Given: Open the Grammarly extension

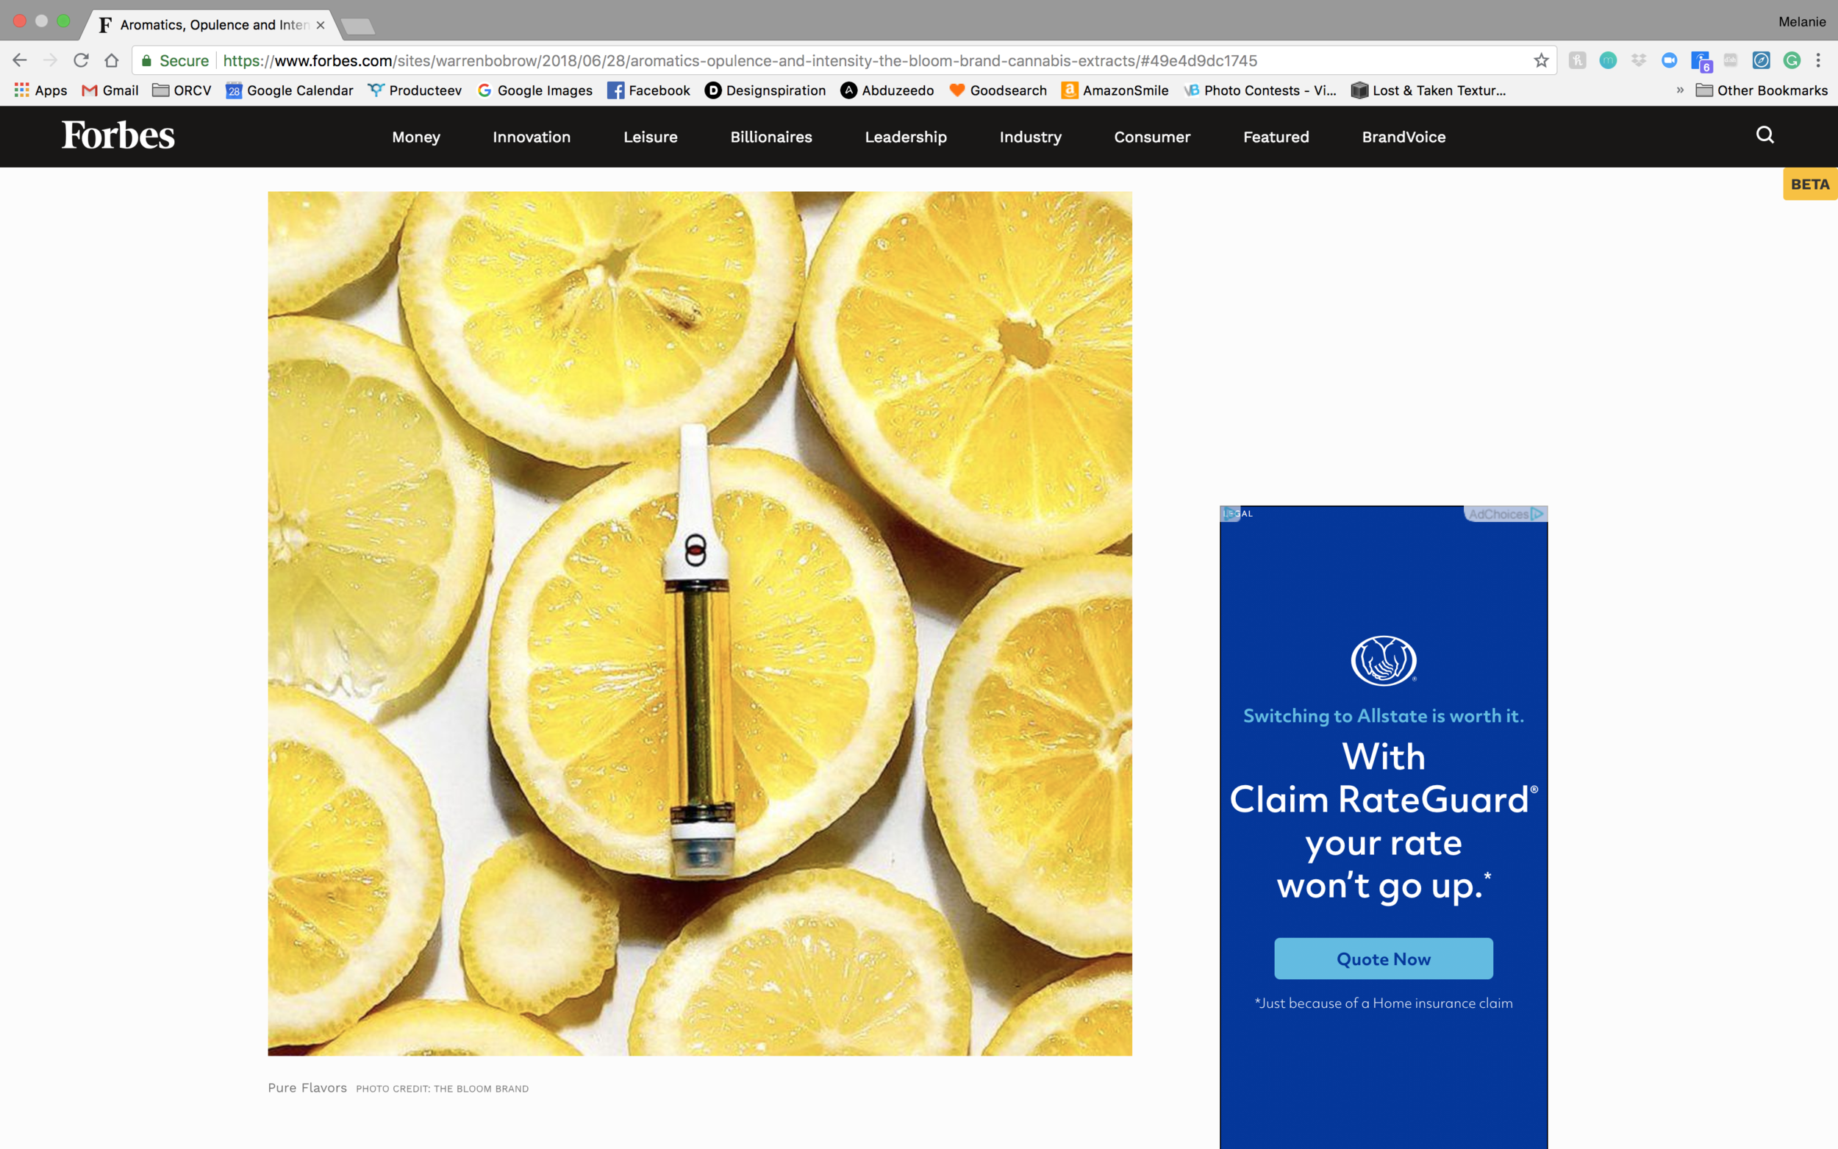Looking at the screenshot, I should click(x=1792, y=60).
